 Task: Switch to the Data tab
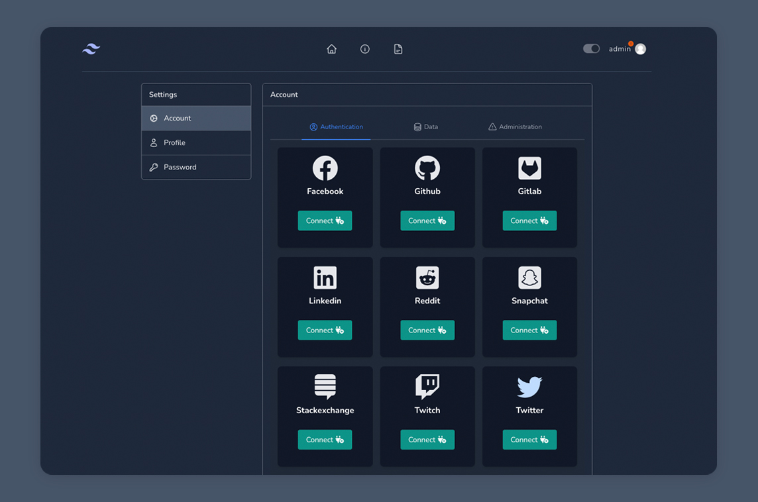[426, 126]
